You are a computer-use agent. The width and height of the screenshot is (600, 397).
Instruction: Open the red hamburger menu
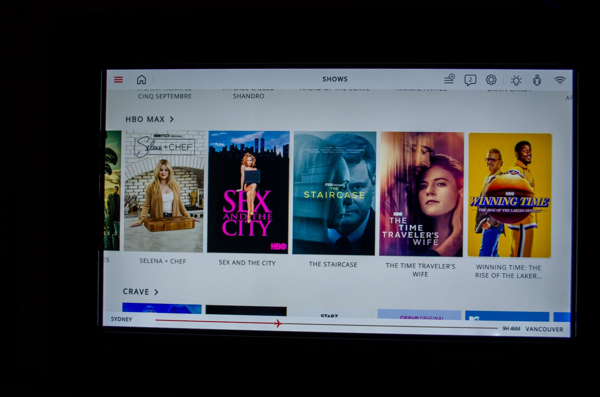click(118, 80)
